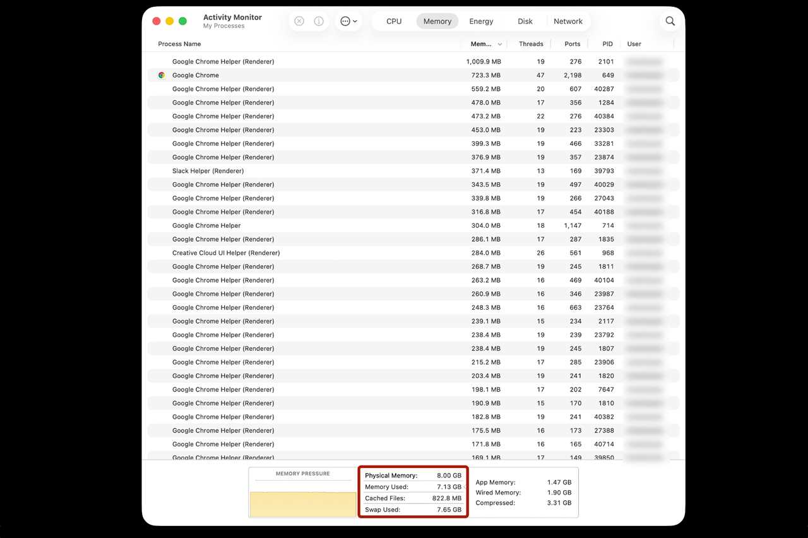Toggle sort direction with the Mem column chevron
The width and height of the screenshot is (808, 538).
(499, 44)
